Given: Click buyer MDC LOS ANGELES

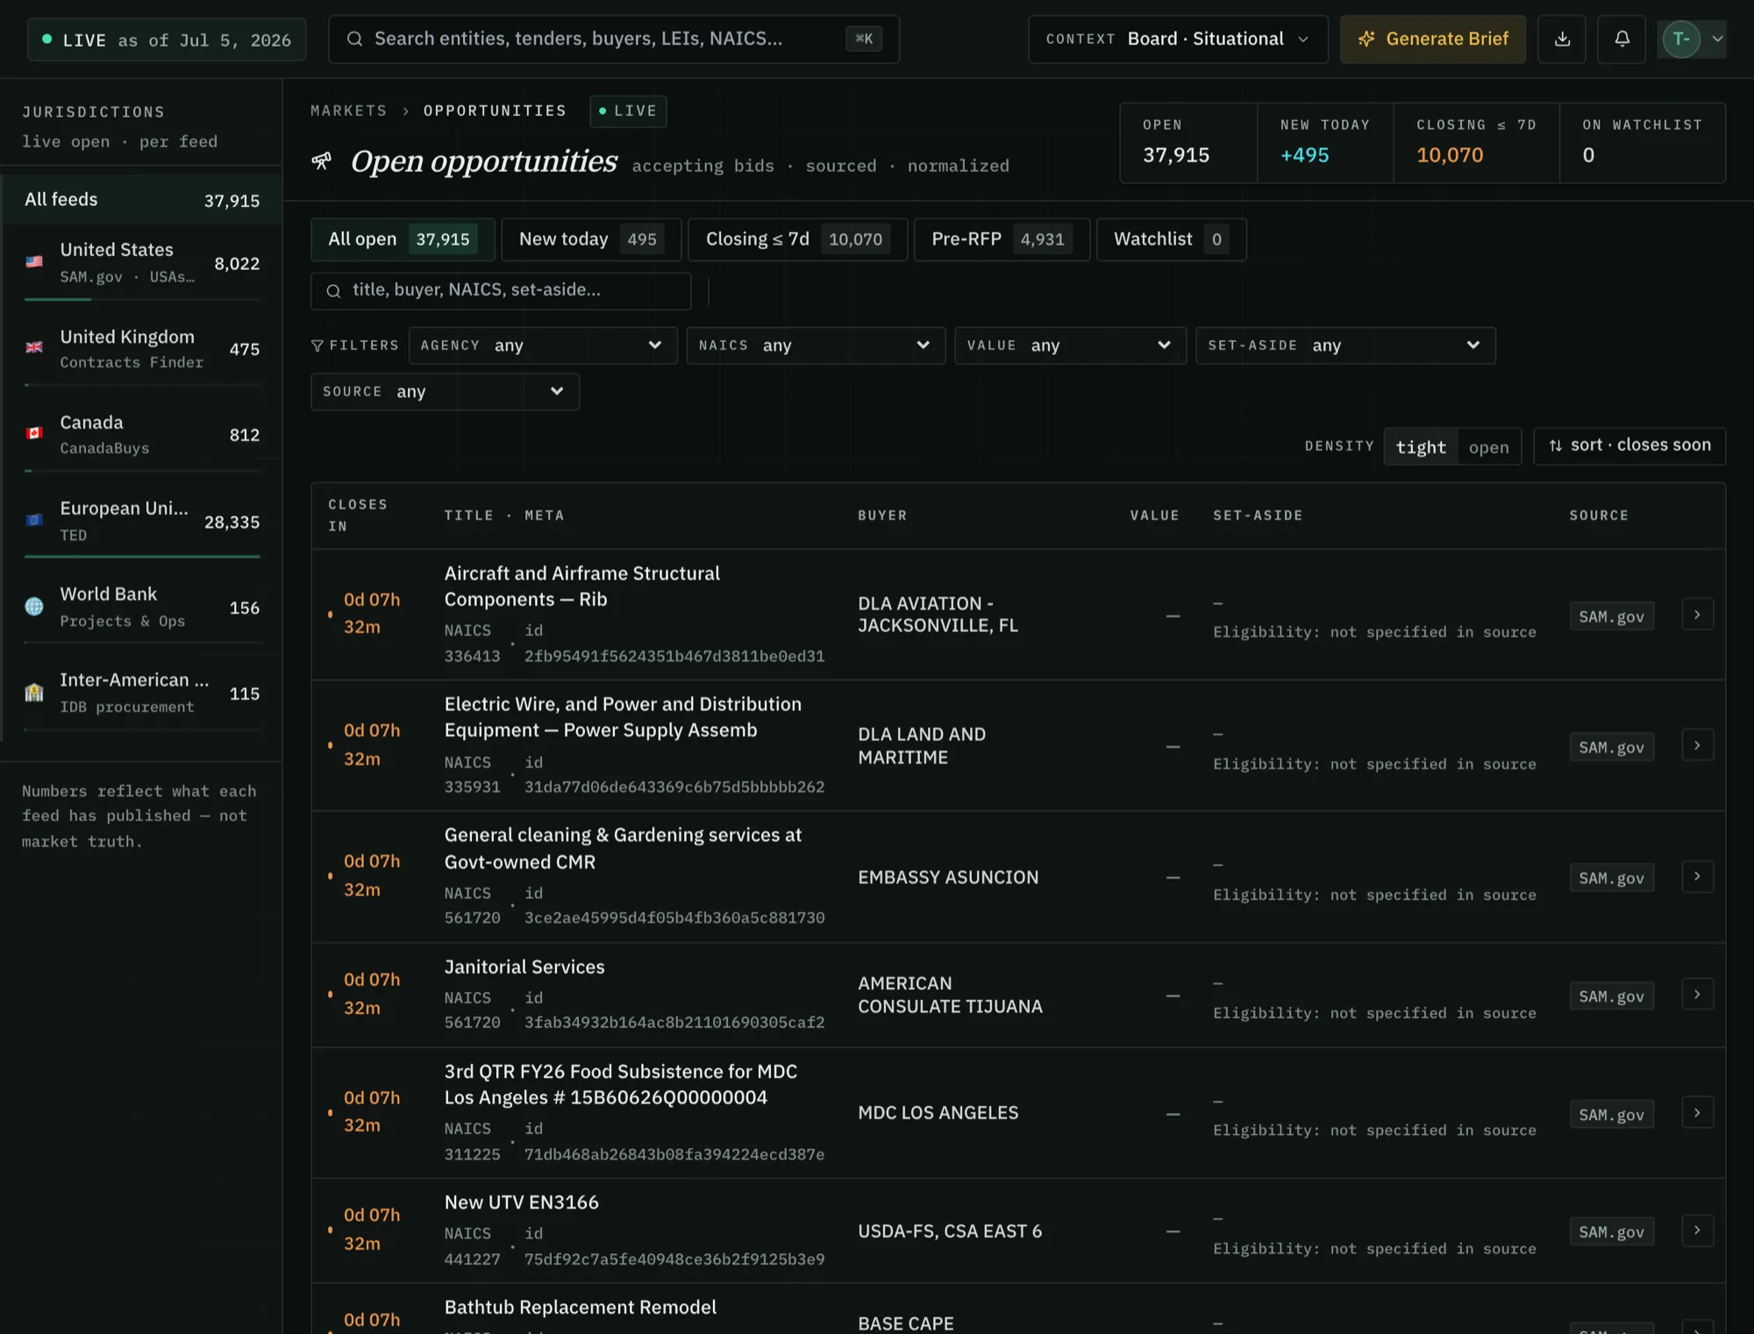Looking at the screenshot, I should (x=938, y=1113).
